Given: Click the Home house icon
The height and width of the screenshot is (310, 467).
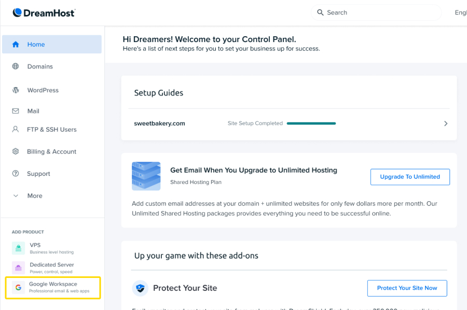Looking at the screenshot, I should point(16,45).
